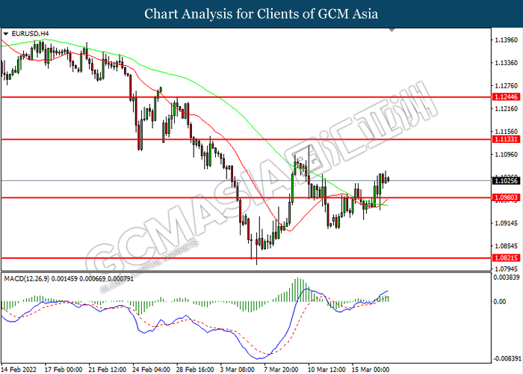Image resolution: width=523 pixels, height=374 pixels.
Task: Open the EURUSD,H4 symbol dropdown arrow
Action: click(6, 34)
